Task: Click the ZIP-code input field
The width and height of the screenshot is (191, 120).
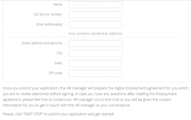Action: click(95, 73)
